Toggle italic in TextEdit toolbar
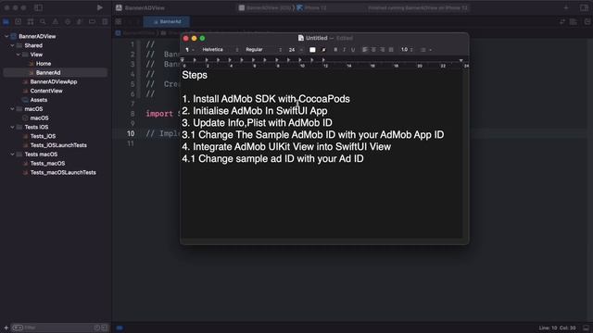 [x=344, y=49]
